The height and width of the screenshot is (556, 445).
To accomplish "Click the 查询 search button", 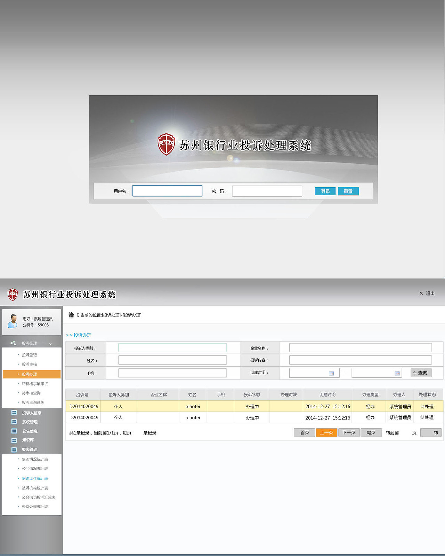I will coord(421,373).
